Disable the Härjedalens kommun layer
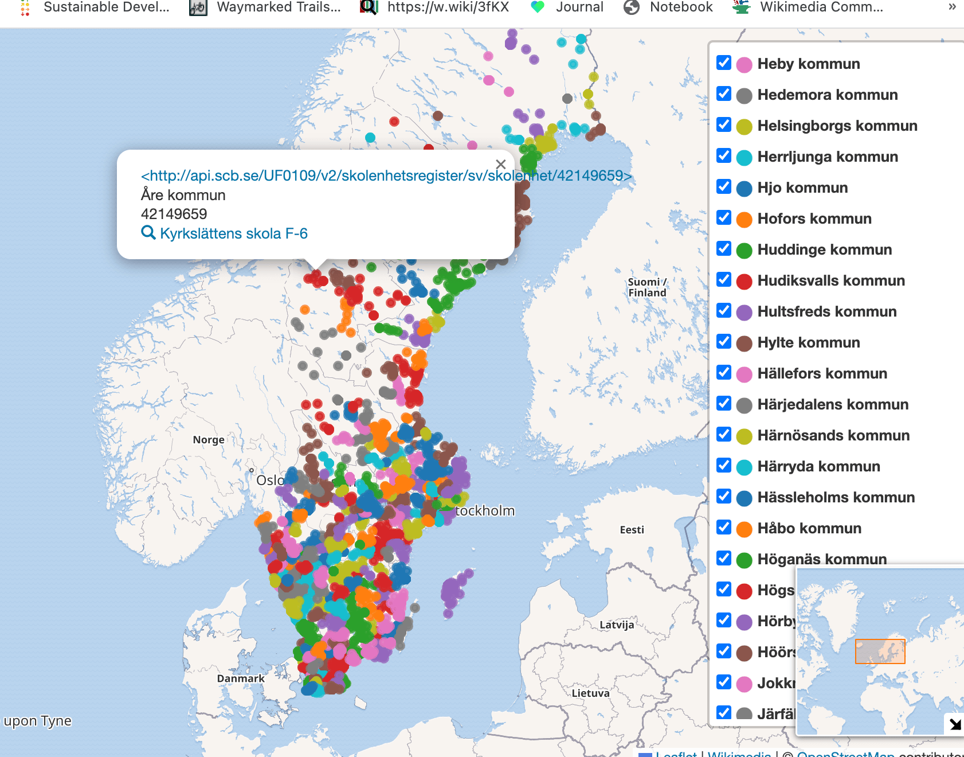Screen dimensions: 964x757 pos(724,404)
